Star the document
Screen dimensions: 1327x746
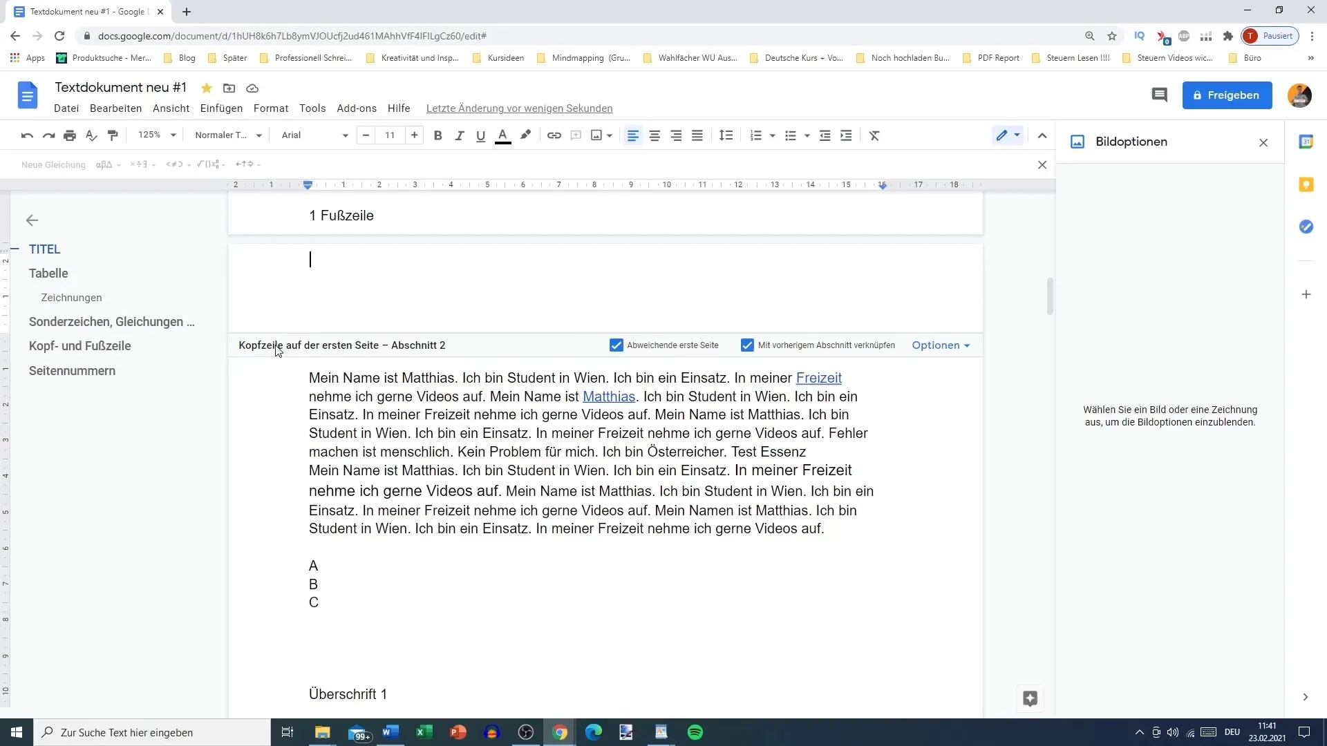click(x=207, y=88)
